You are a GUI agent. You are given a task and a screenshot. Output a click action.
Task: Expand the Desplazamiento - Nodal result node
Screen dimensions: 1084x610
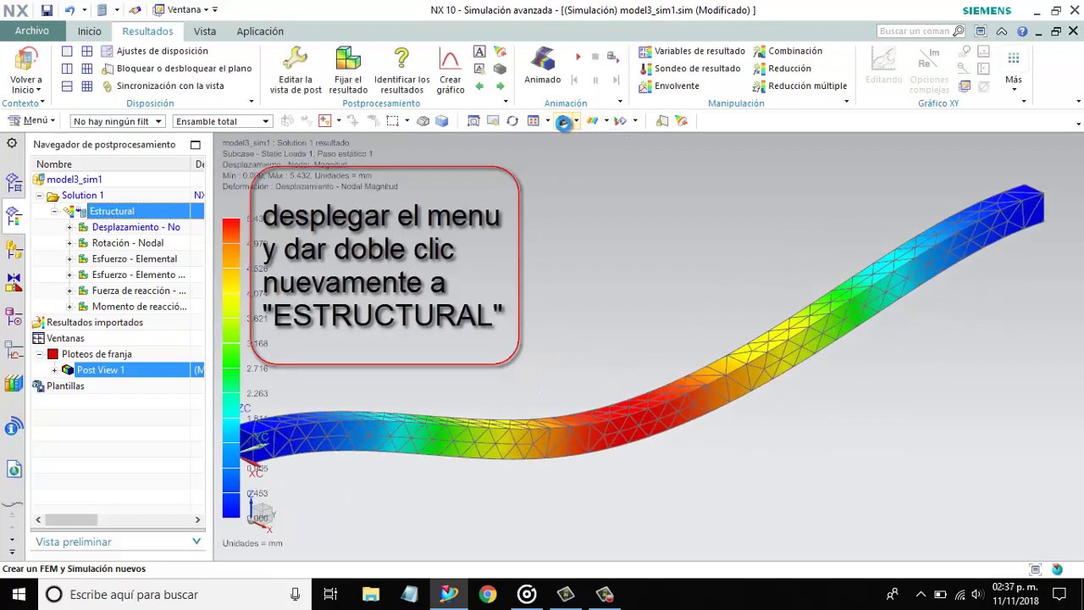(x=70, y=227)
